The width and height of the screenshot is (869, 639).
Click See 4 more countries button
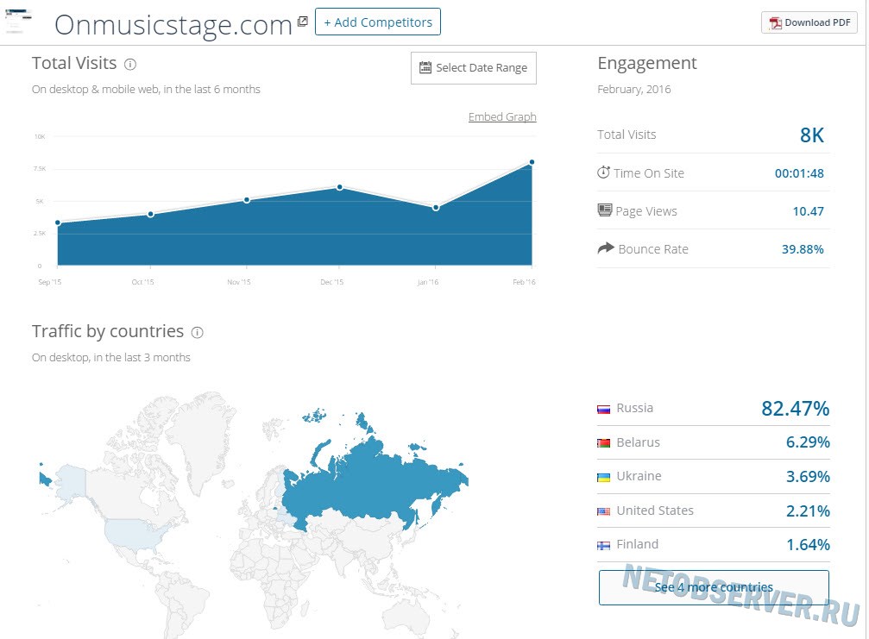tap(714, 587)
